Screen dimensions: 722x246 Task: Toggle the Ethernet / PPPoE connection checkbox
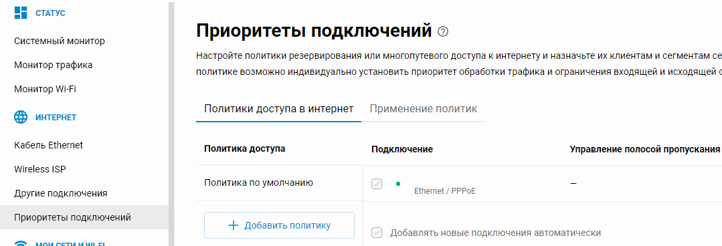377,184
